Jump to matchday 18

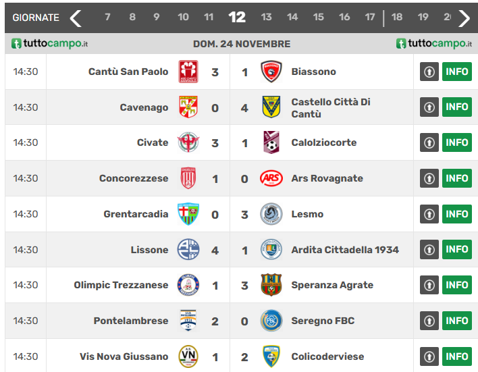pyautogui.click(x=397, y=18)
